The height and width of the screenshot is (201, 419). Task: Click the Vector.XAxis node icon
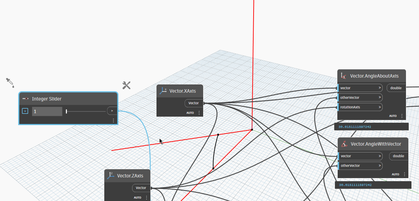(163, 91)
